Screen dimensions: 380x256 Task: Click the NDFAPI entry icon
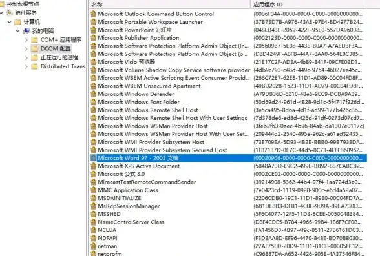click(93, 238)
